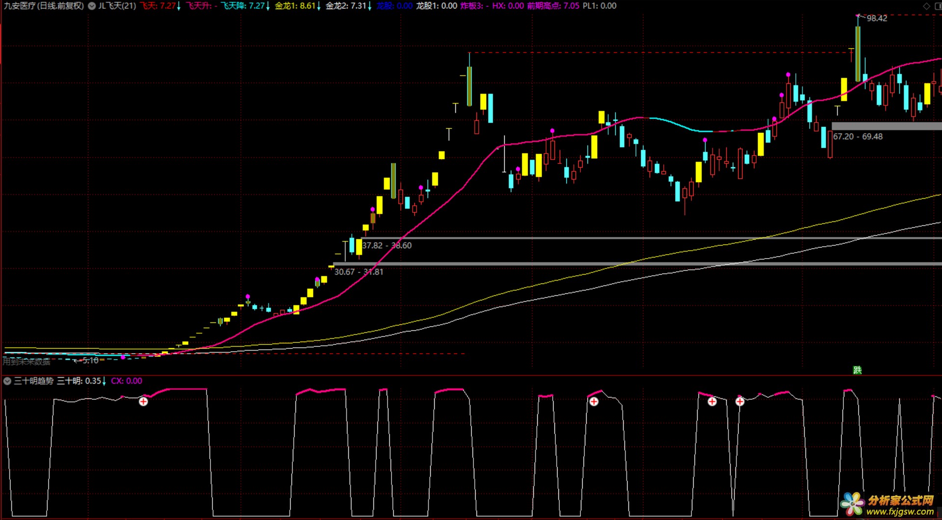The width and height of the screenshot is (942, 520).
Task: Click the 67.20 - 69.48 gap label
Action: (858, 137)
